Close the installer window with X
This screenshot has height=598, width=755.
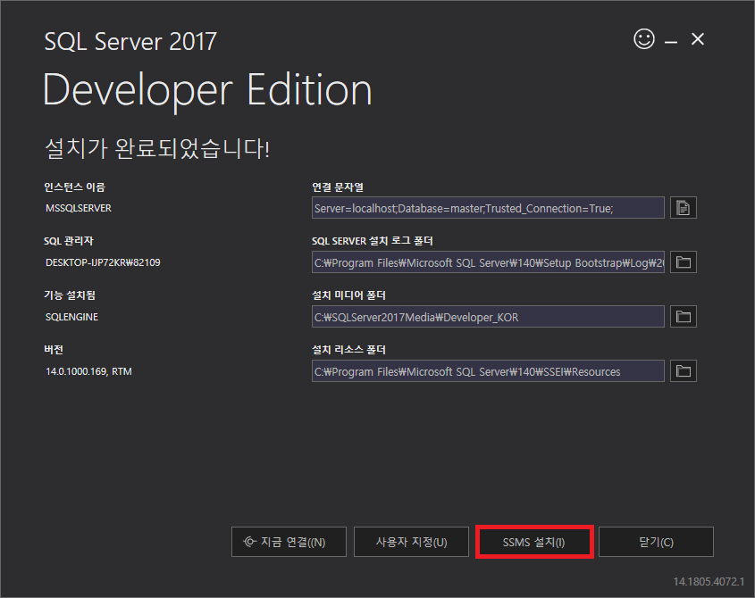698,39
